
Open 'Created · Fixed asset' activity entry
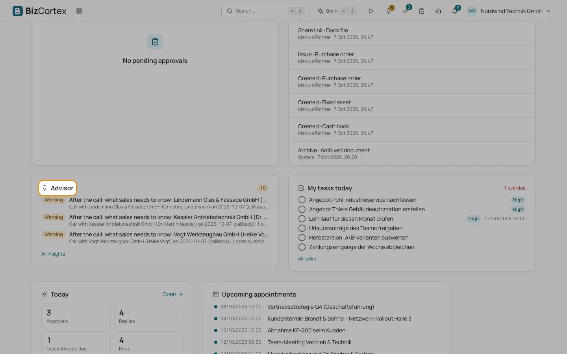(412, 105)
